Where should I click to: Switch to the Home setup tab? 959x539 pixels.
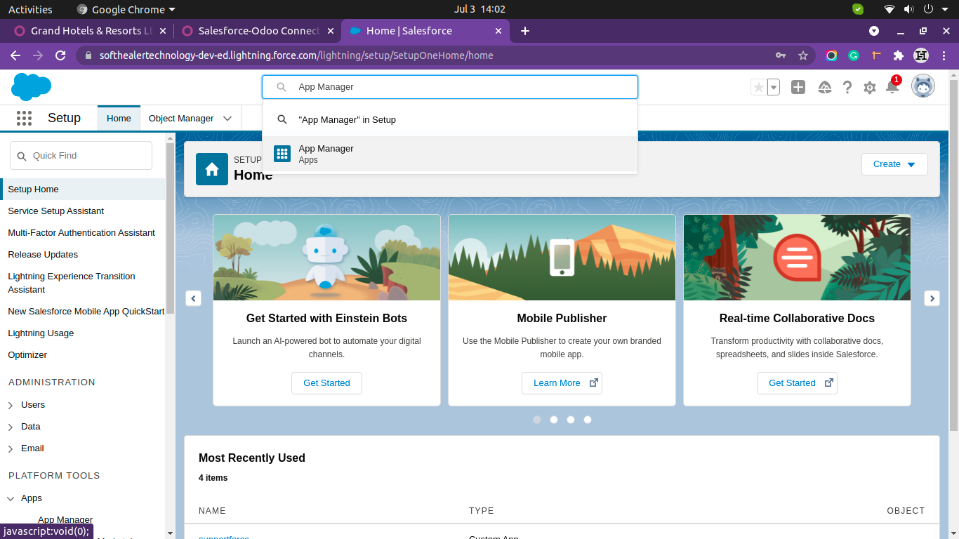[x=119, y=118]
